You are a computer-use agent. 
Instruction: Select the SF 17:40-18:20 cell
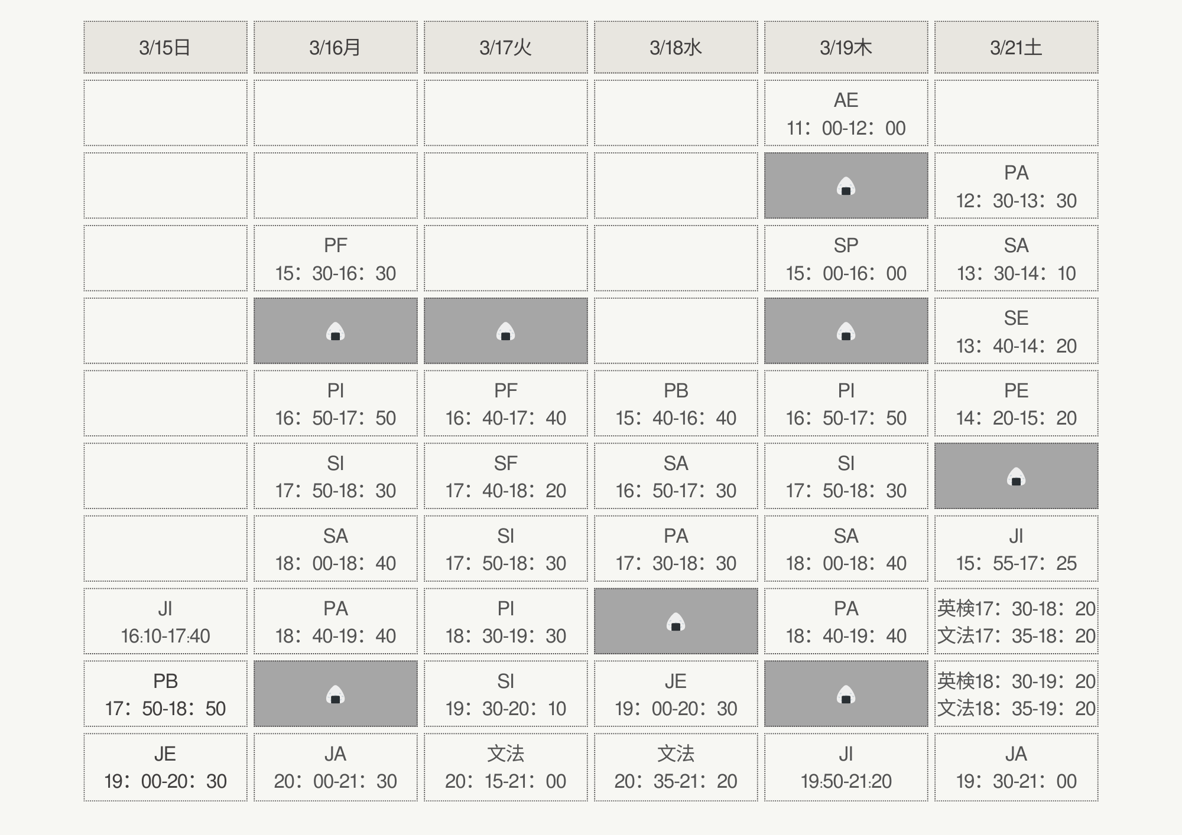[505, 477]
